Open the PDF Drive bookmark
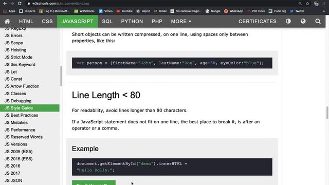329x185 pixels. 256,11
